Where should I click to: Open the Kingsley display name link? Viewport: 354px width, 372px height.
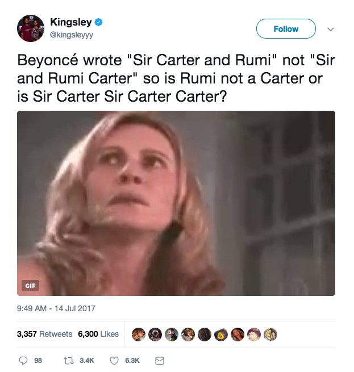click(x=71, y=22)
